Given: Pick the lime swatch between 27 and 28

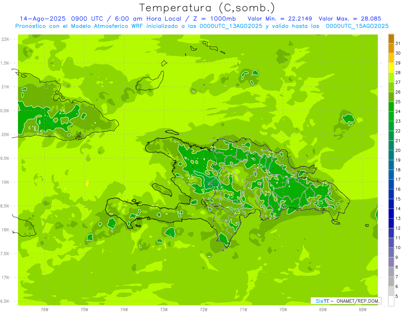Looking at the screenshot, I should tap(391, 78).
